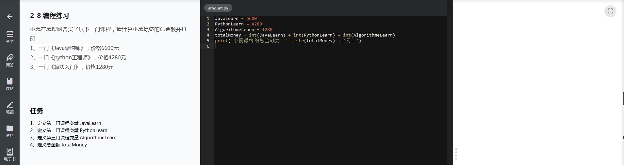Click the three-dot panel resize handle
Image resolution: width=624 pixels, height=165 pixels.
[x=456, y=154]
